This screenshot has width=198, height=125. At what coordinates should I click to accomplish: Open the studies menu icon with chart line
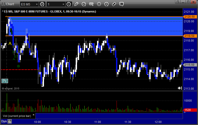click(x=84, y=4)
